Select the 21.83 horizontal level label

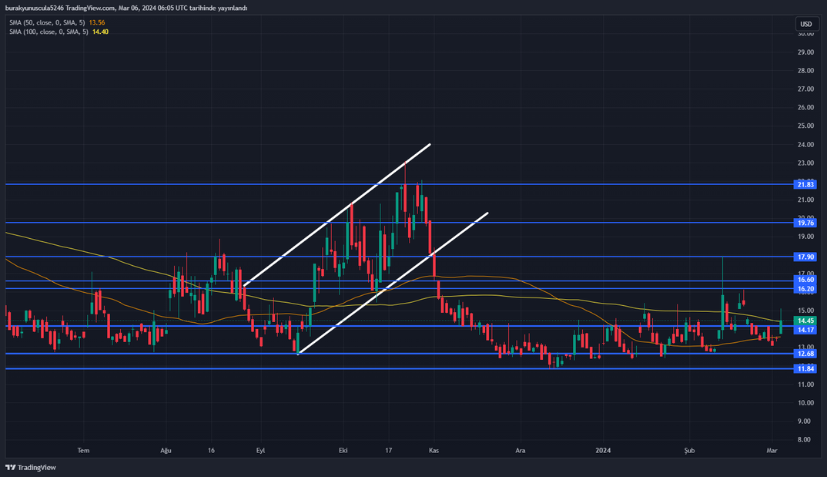(805, 184)
